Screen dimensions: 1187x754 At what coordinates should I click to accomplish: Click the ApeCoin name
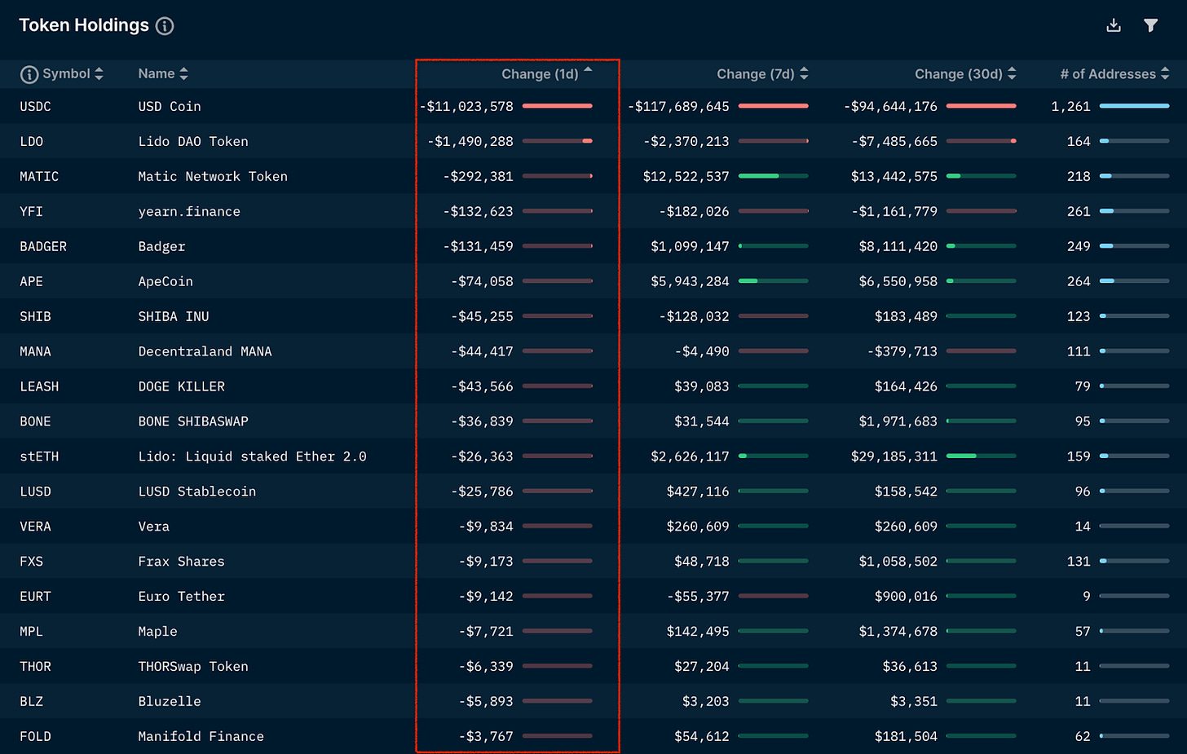point(165,282)
